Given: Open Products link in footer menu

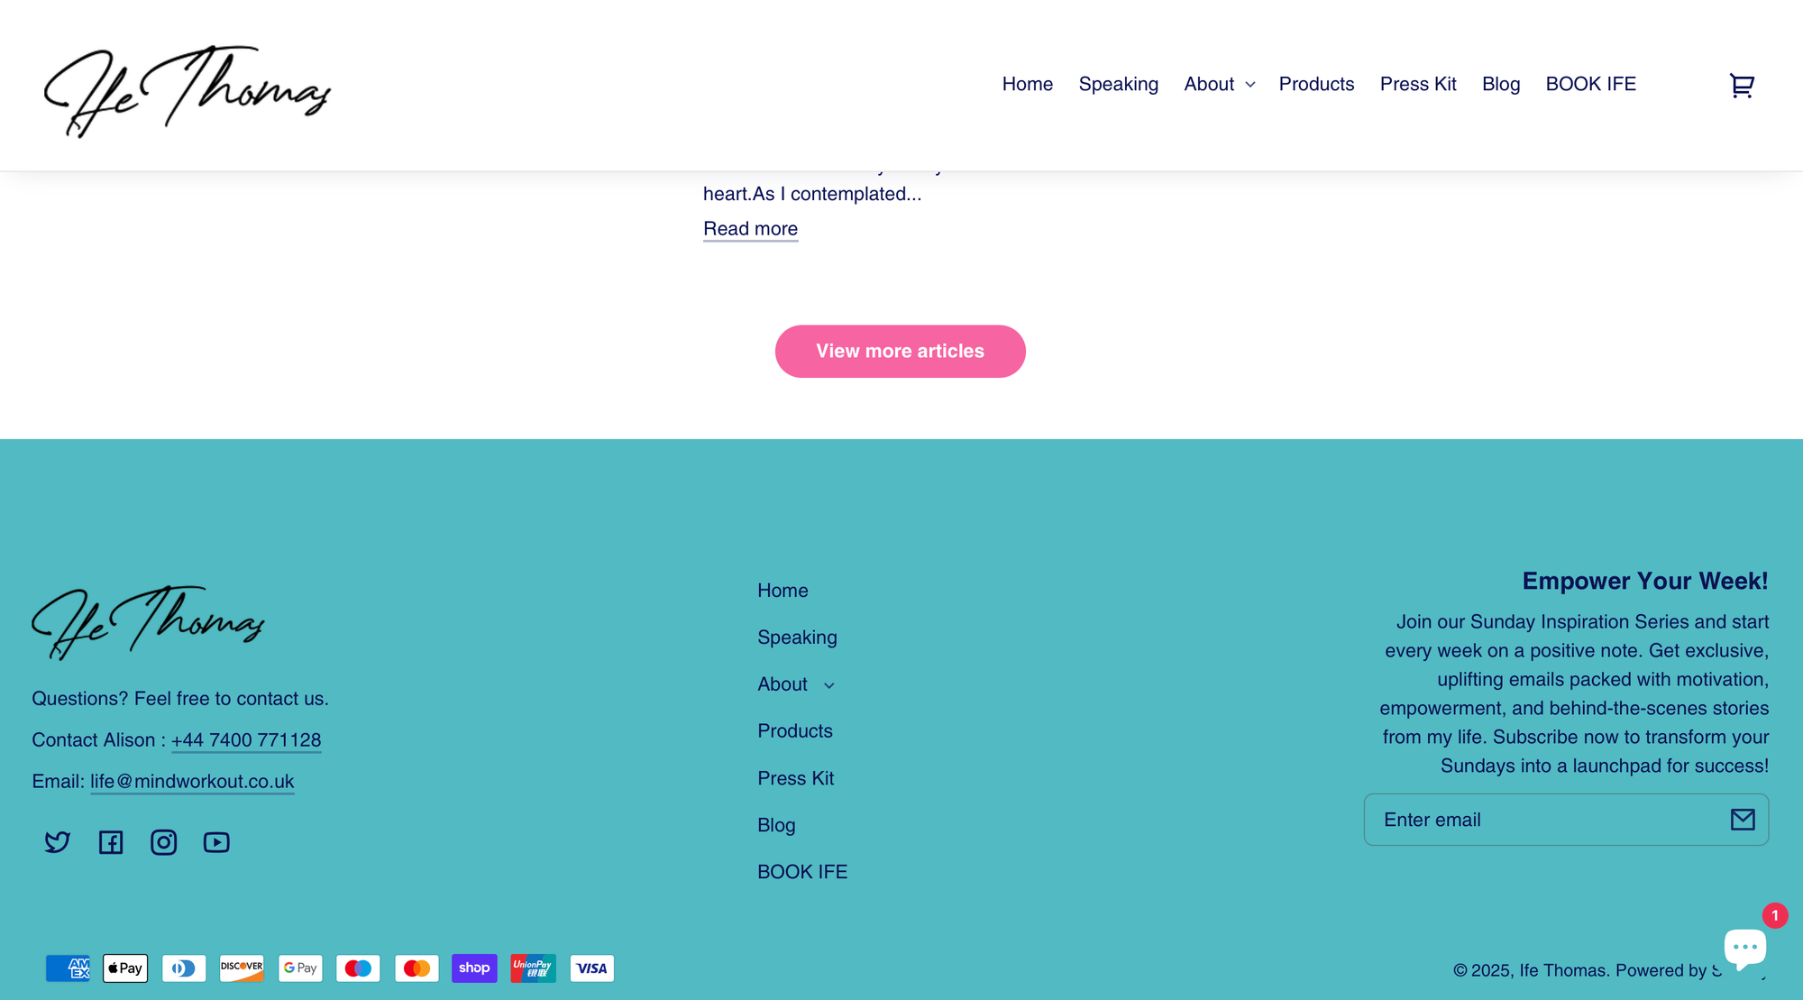Looking at the screenshot, I should pos(794,731).
